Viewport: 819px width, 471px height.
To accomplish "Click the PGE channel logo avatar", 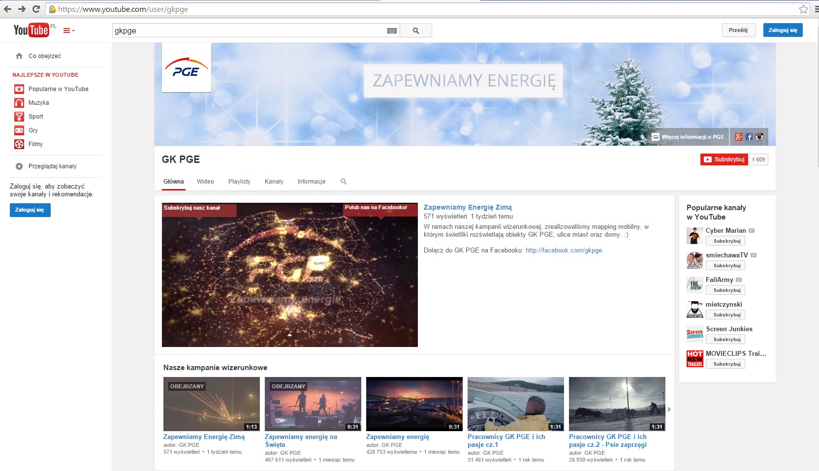I will 187,67.
